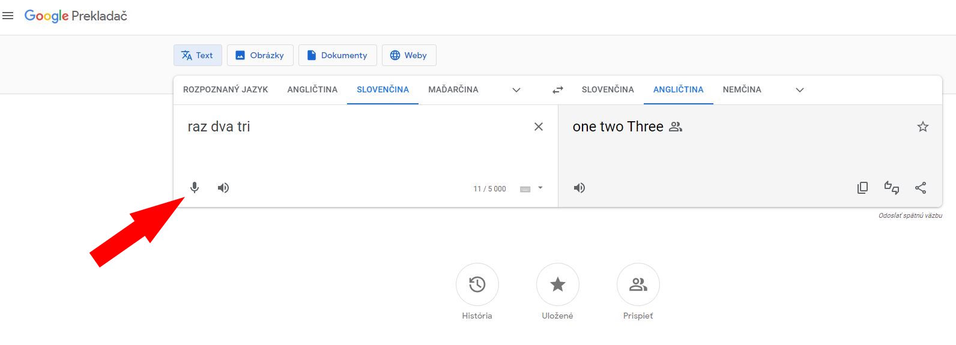Click the microphone voice input icon
The width and height of the screenshot is (956, 345).
195,188
